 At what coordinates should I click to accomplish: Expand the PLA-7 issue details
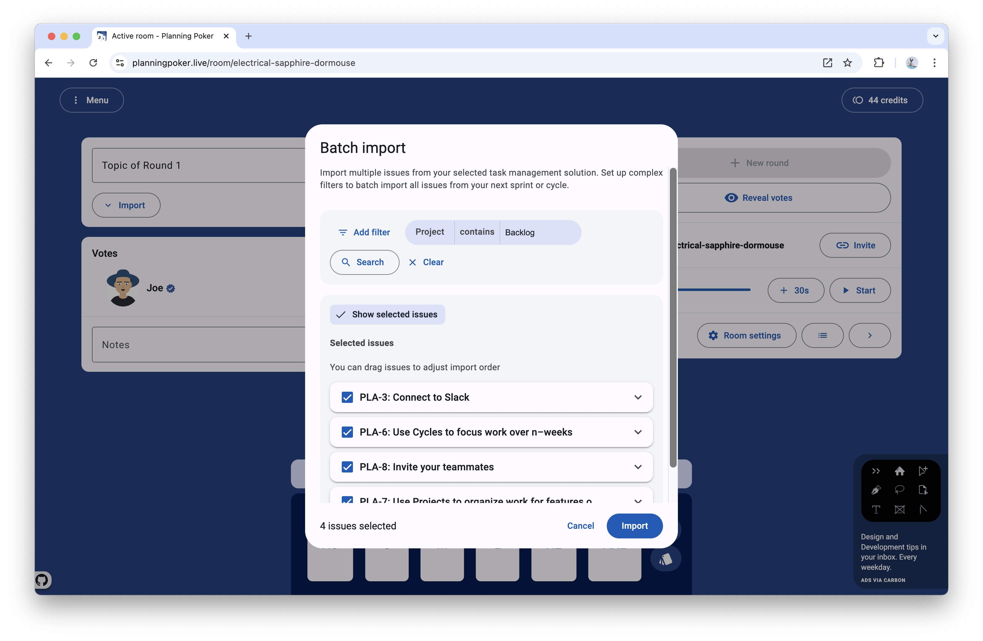click(x=638, y=500)
